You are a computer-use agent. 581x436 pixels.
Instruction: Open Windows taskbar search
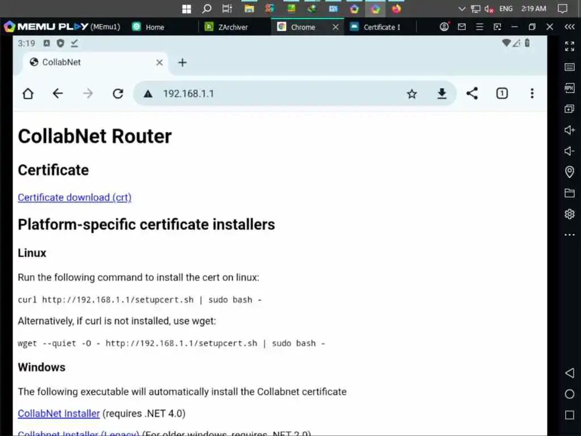(207, 9)
